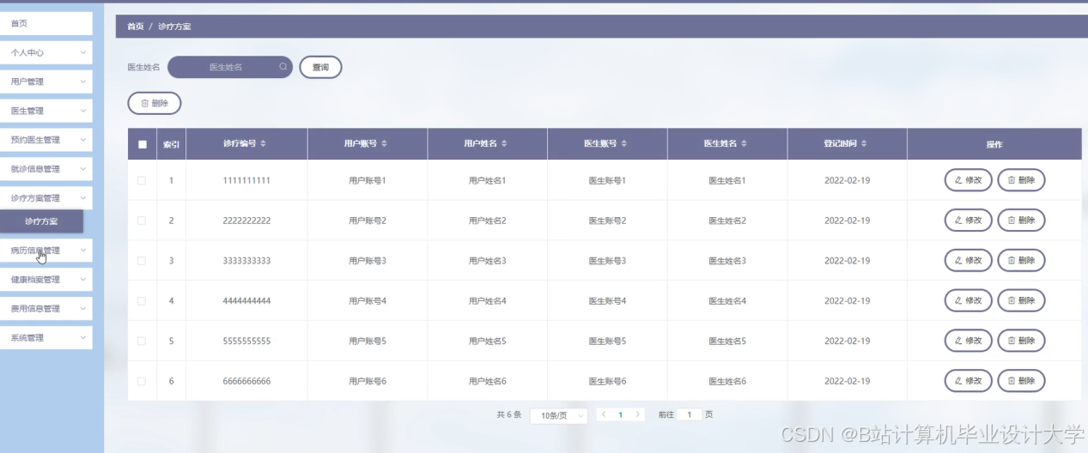Check the checkbox for row 1111111111
The width and height of the screenshot is (1088, 453).
pos(142,180)
